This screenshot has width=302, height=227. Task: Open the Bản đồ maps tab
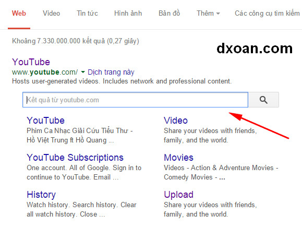pyautogui.click(x=170, y=13)
